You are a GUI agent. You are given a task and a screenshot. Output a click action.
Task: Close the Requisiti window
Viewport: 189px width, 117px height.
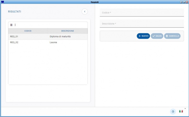tap(187, 2)
